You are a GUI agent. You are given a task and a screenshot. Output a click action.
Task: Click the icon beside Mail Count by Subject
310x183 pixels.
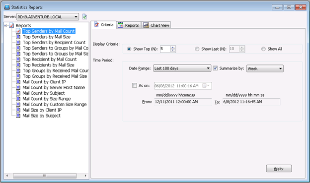[18, 93]
